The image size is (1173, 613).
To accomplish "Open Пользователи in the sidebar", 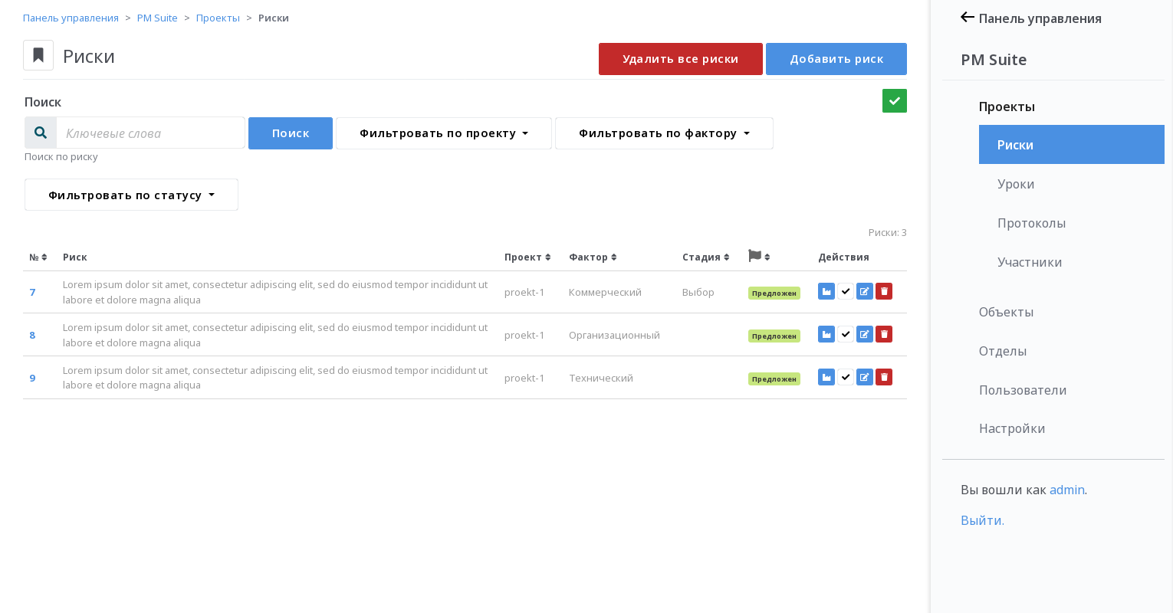I will point(1023,390).
